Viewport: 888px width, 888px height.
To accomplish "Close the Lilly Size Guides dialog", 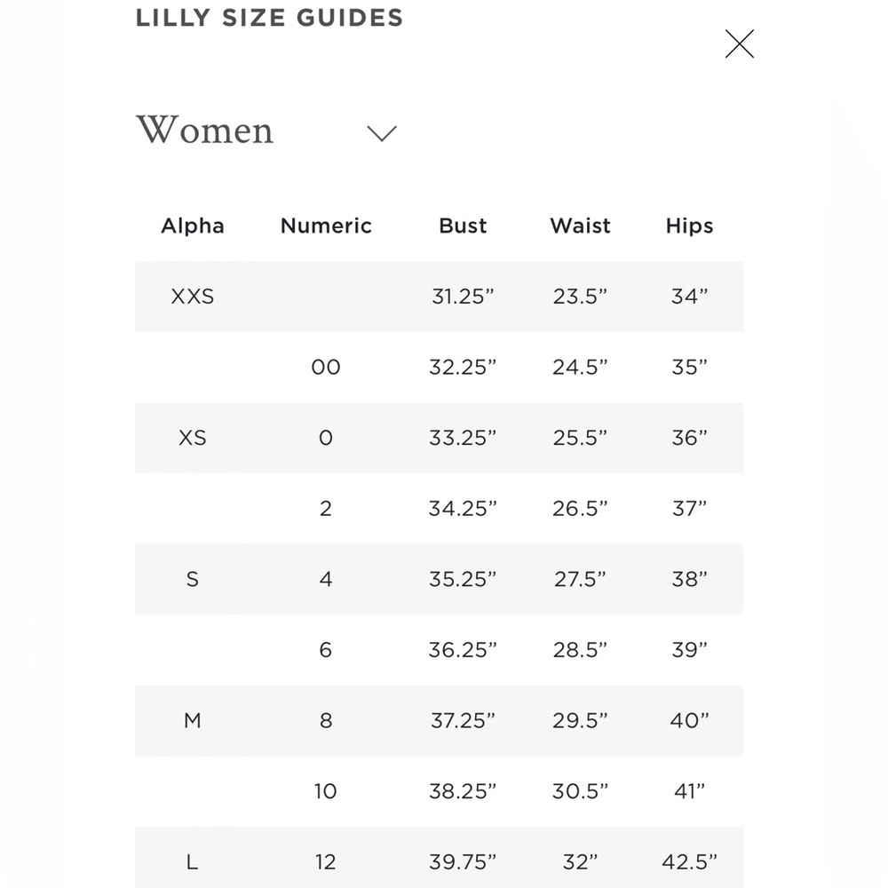I will 739,44.
